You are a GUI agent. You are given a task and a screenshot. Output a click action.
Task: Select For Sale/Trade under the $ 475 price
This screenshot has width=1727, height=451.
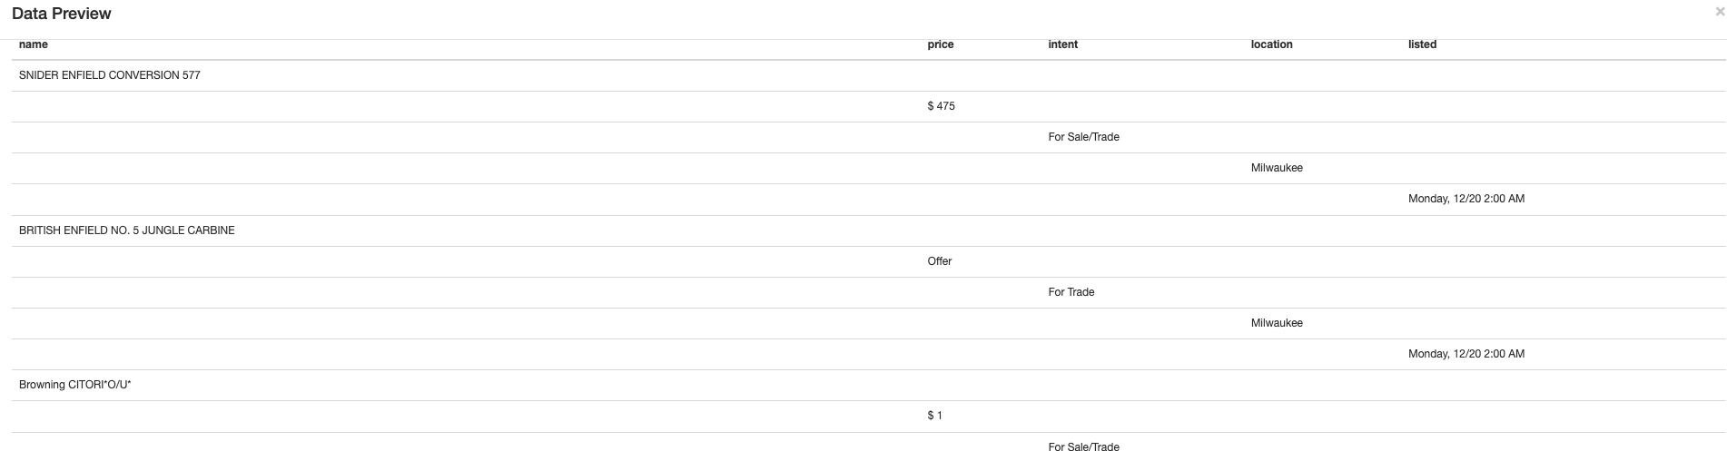coord(1083,137)
